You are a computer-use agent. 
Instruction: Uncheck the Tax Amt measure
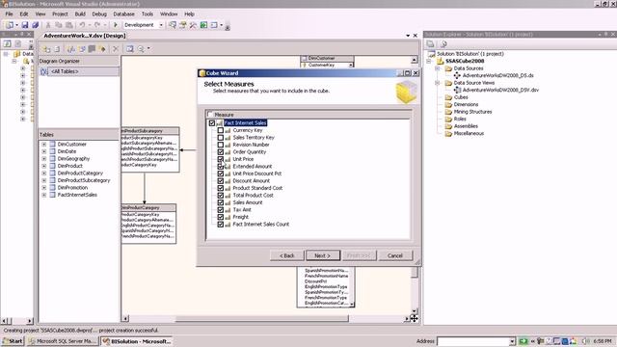point(221,210)
